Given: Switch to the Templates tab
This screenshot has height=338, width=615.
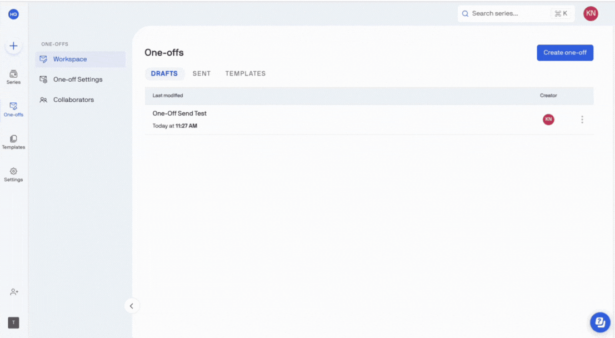Looking at the screenshot, I should tap(246, 73).
